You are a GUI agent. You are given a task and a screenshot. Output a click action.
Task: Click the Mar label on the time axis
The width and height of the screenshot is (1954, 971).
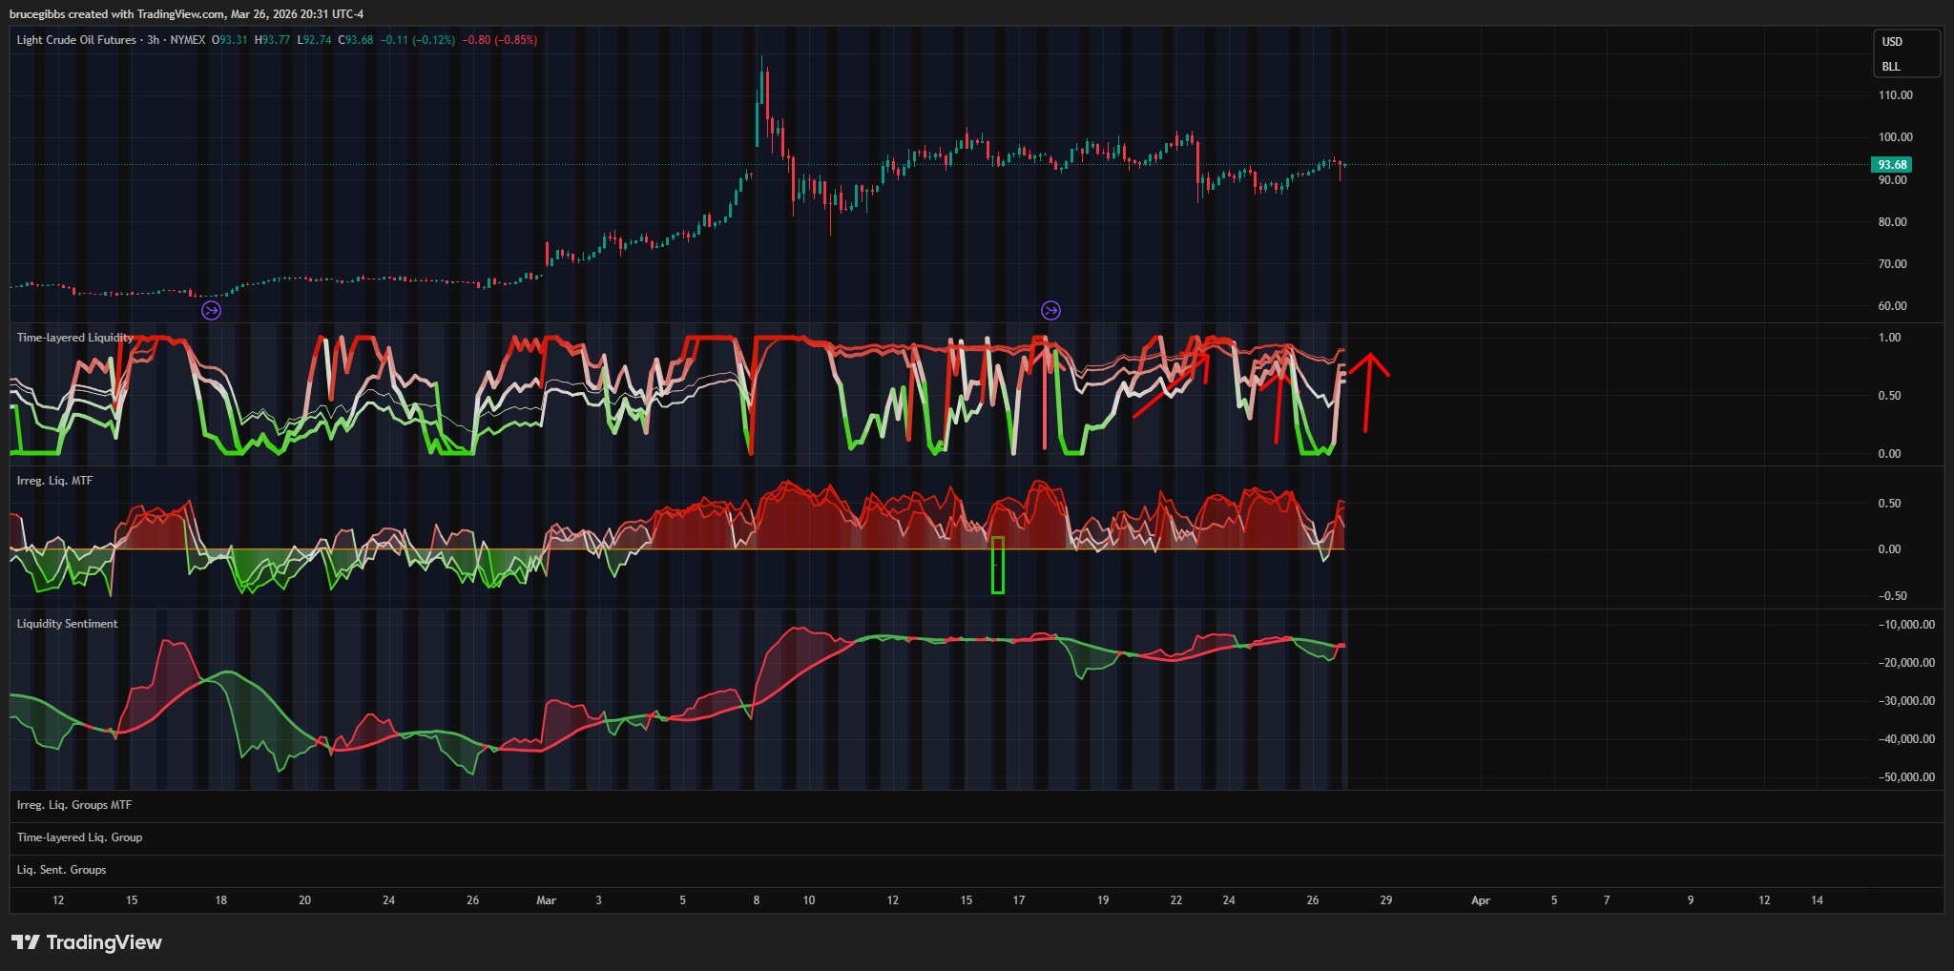coord(546,900)
